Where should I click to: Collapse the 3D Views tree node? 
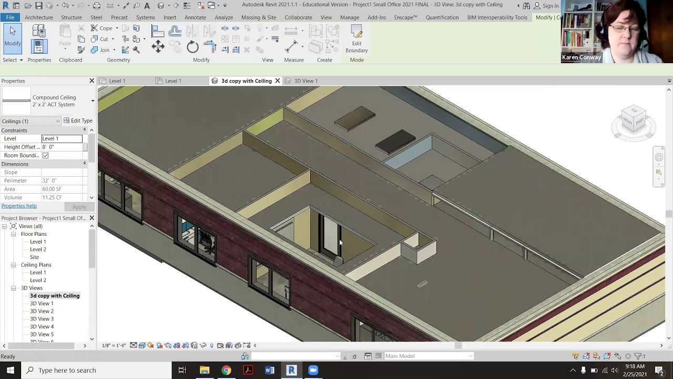click(x=13, y=288)
